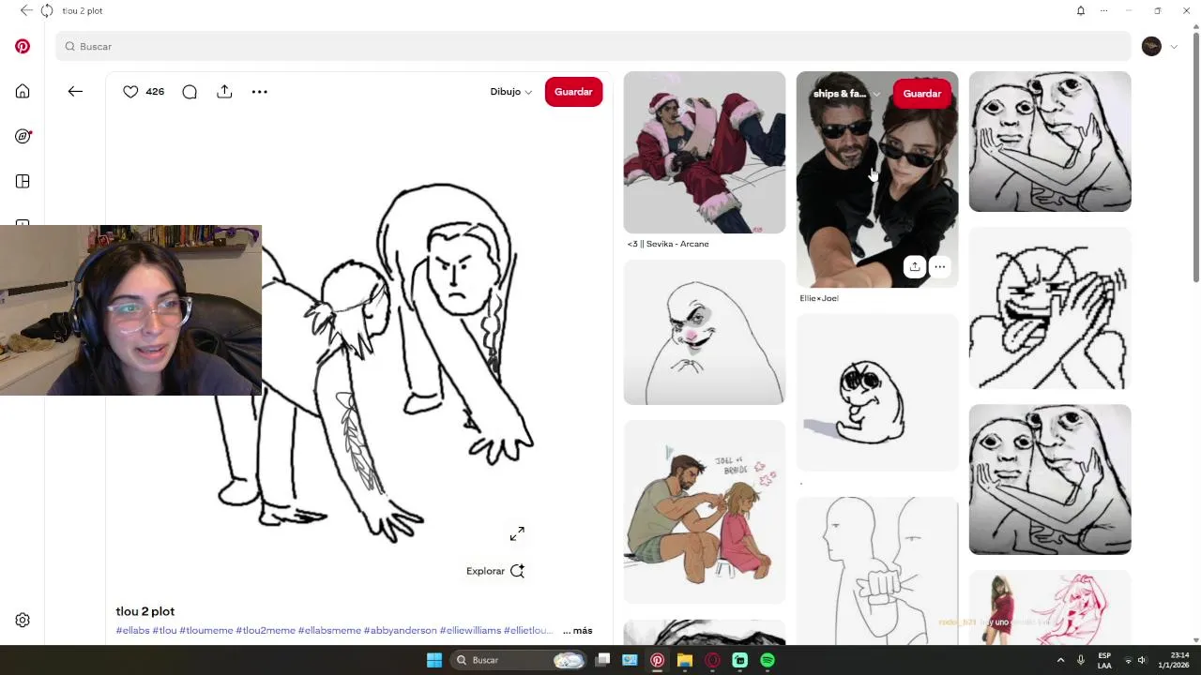Open the Ellie×Joel photo pin
The image size is (1201, 675).
pyautogui.click(x=877, y=179)
